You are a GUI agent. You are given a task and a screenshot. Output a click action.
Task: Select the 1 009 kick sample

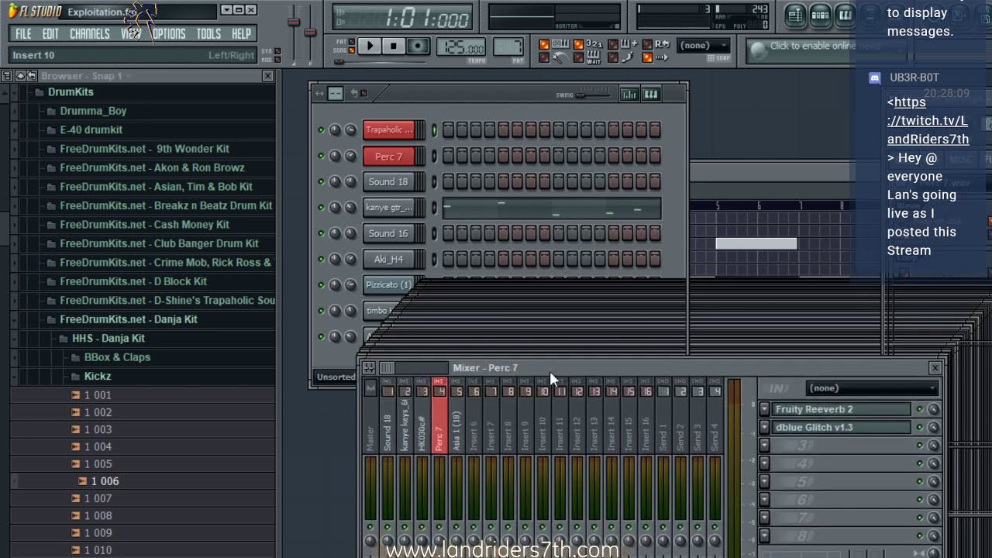[x=98, y=533]
